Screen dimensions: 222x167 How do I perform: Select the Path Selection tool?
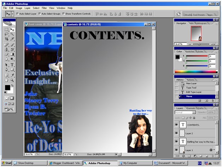6,65
